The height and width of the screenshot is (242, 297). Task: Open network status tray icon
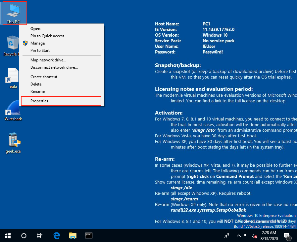pos(247,236)
